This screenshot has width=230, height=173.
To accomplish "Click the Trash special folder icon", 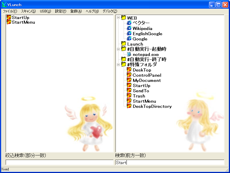I will [x=129, y=96].
